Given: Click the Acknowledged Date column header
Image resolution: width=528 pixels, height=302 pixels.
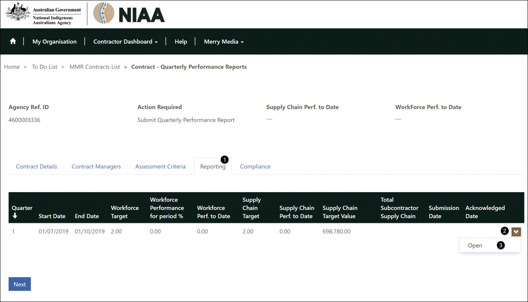Looking at the screenshot, I should pyautogui.click(x=485, y=212).
